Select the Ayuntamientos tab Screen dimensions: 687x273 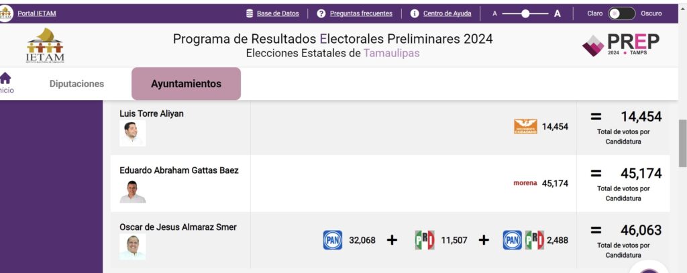coord(187,84)
